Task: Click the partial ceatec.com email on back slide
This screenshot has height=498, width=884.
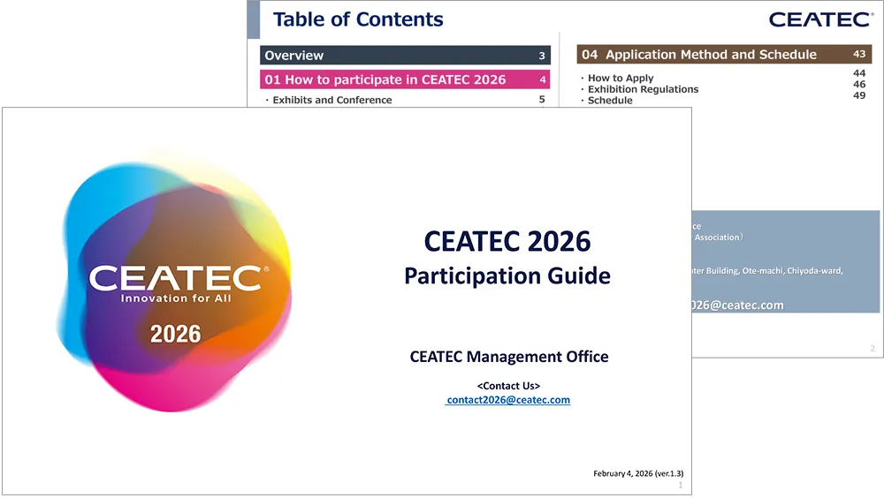Action: click(738, 305)
